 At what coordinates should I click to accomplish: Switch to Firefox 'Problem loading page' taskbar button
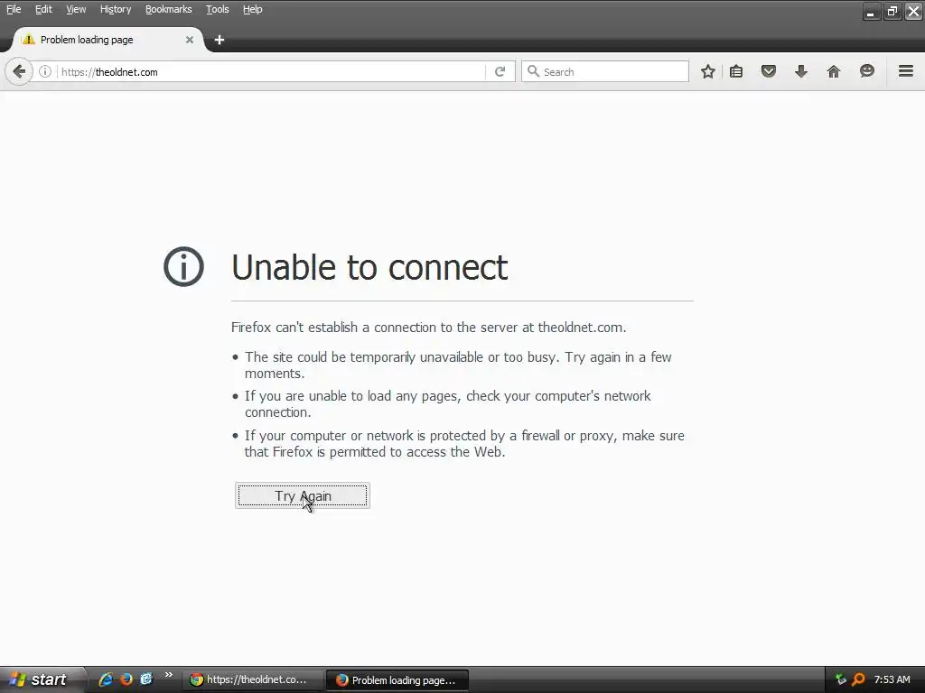(397, 680)
